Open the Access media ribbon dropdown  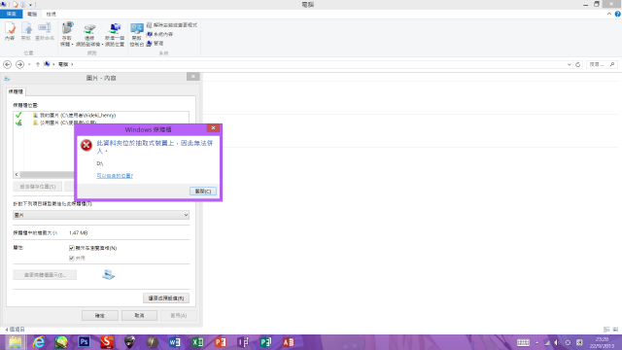pyautogui.click(x=67, y=34)
